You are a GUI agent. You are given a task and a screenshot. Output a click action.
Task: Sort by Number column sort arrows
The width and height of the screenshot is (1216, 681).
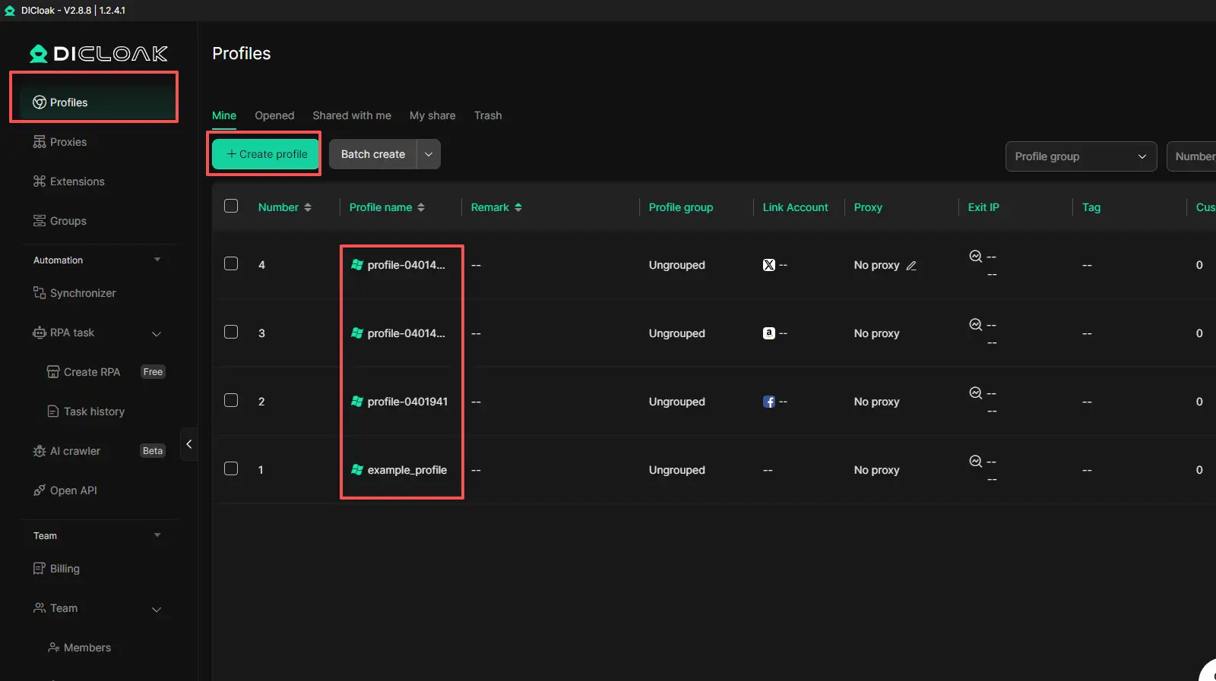click(308, 207)
